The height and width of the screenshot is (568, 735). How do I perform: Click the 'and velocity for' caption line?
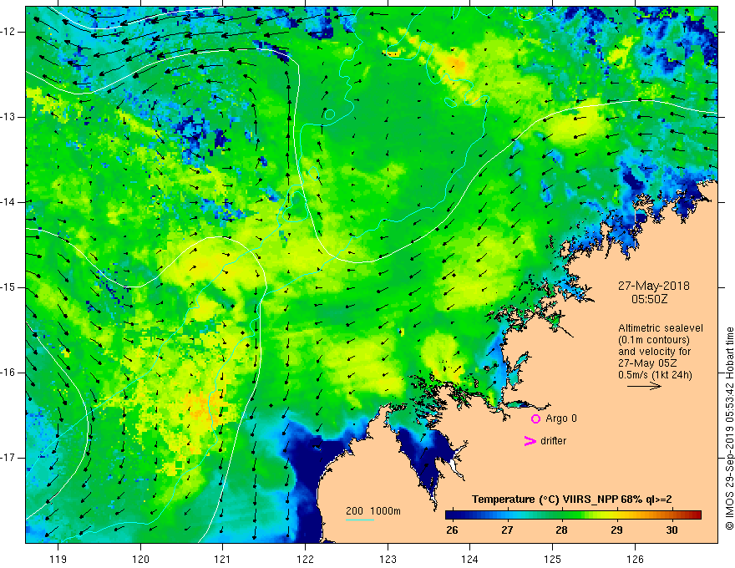654,352
